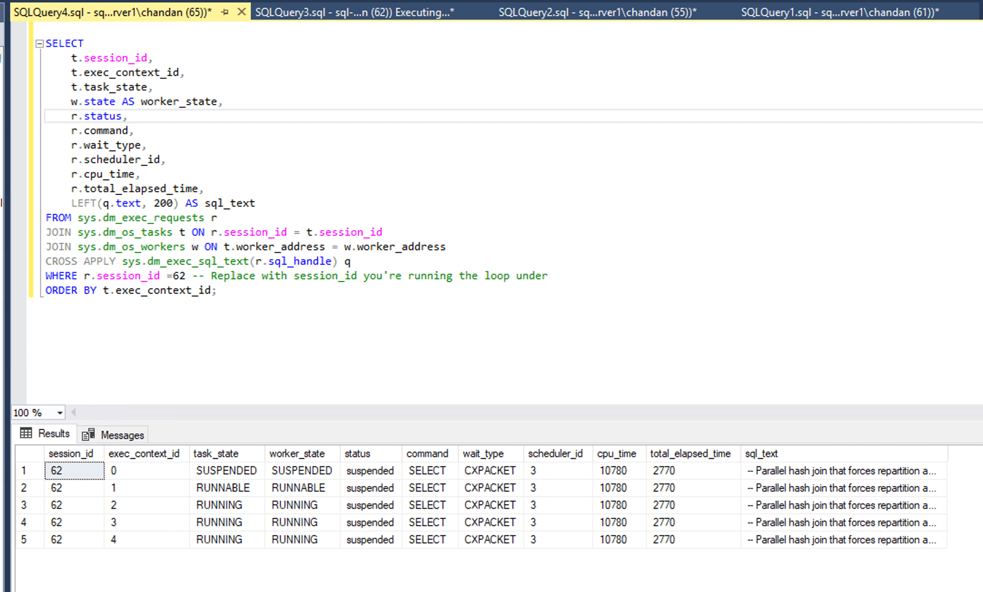Collapse the SELECT statement outline

coord(40,44)
